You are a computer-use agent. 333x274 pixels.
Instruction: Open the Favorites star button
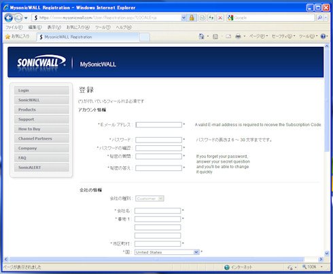18,37
